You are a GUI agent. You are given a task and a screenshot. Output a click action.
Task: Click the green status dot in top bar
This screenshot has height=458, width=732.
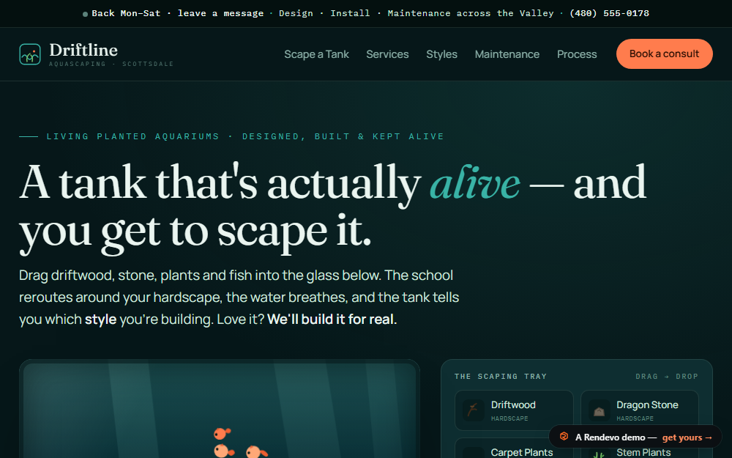point(85,14)
